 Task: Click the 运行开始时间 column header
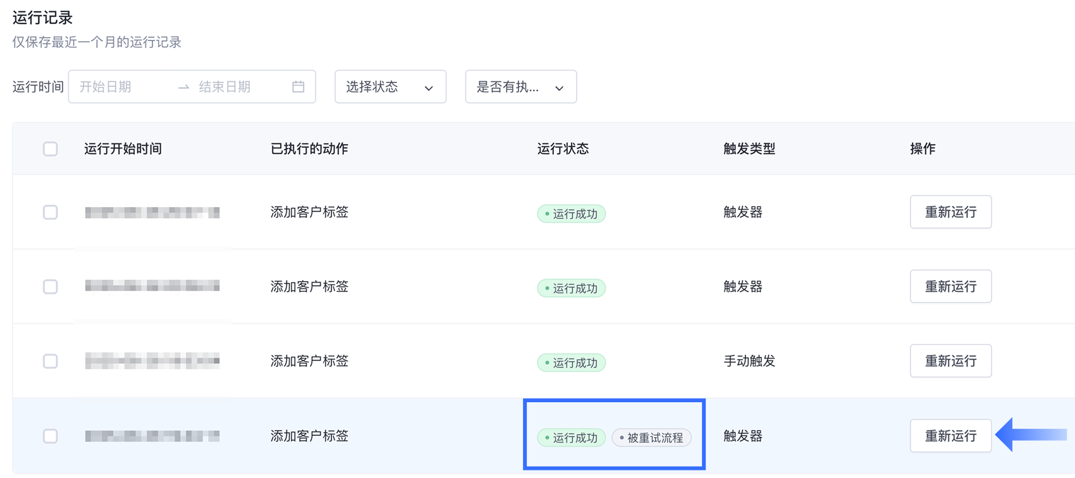123,149
